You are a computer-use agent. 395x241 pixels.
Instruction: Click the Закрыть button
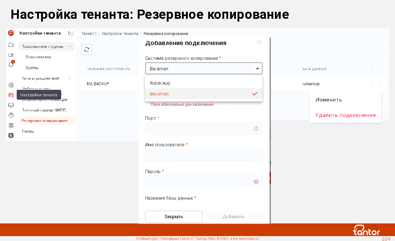(174, 217)
